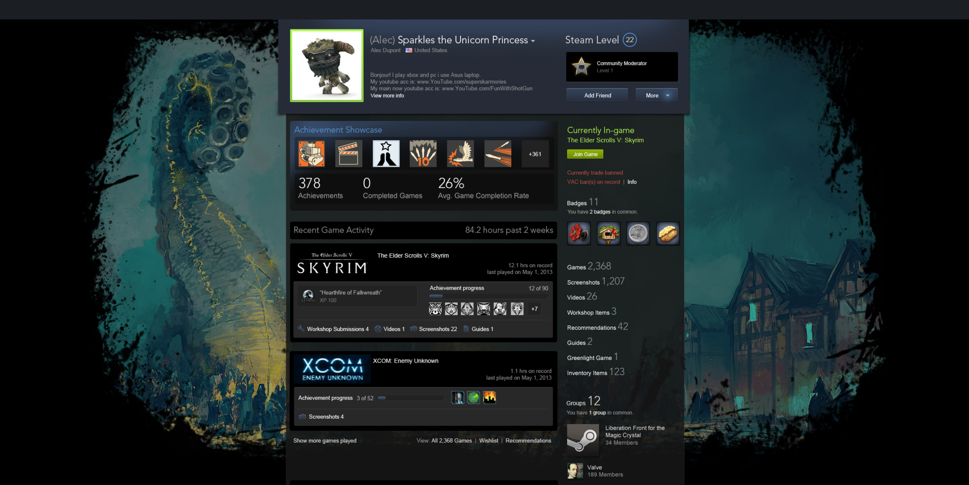Click the 26% completion rate stat
This screenshot has width=969, height=485.
pos(483,188)
